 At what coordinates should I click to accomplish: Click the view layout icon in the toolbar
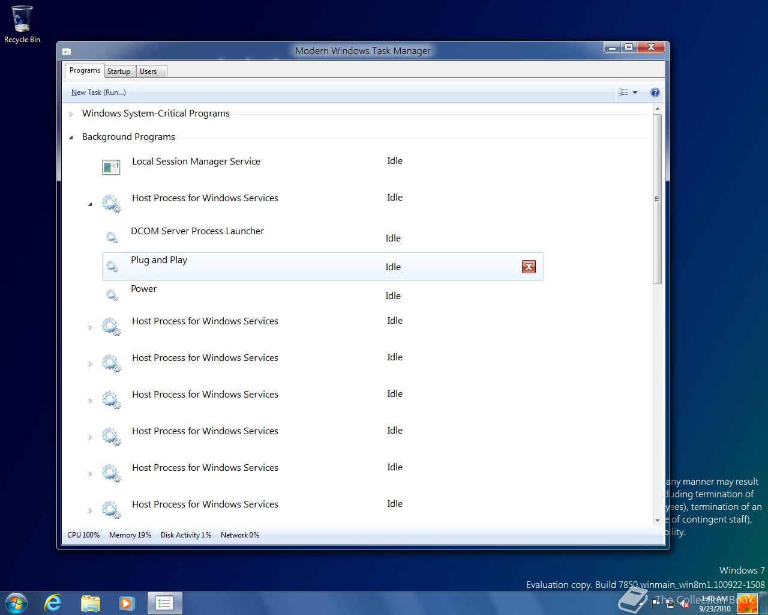tap(623, 92)
